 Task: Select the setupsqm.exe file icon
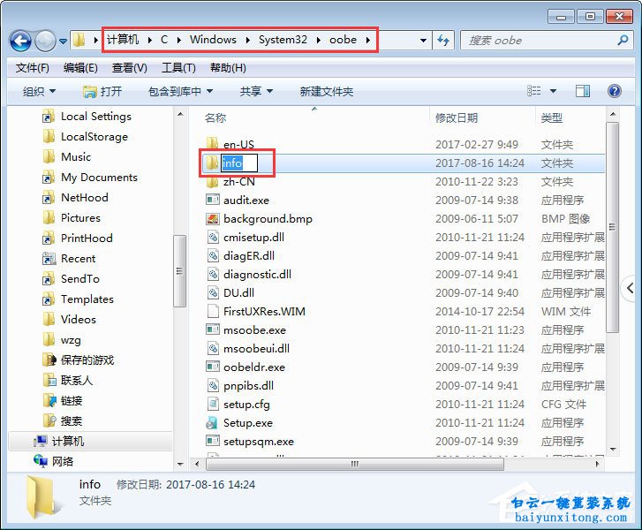pyautogui.click(x=213, y=441)
